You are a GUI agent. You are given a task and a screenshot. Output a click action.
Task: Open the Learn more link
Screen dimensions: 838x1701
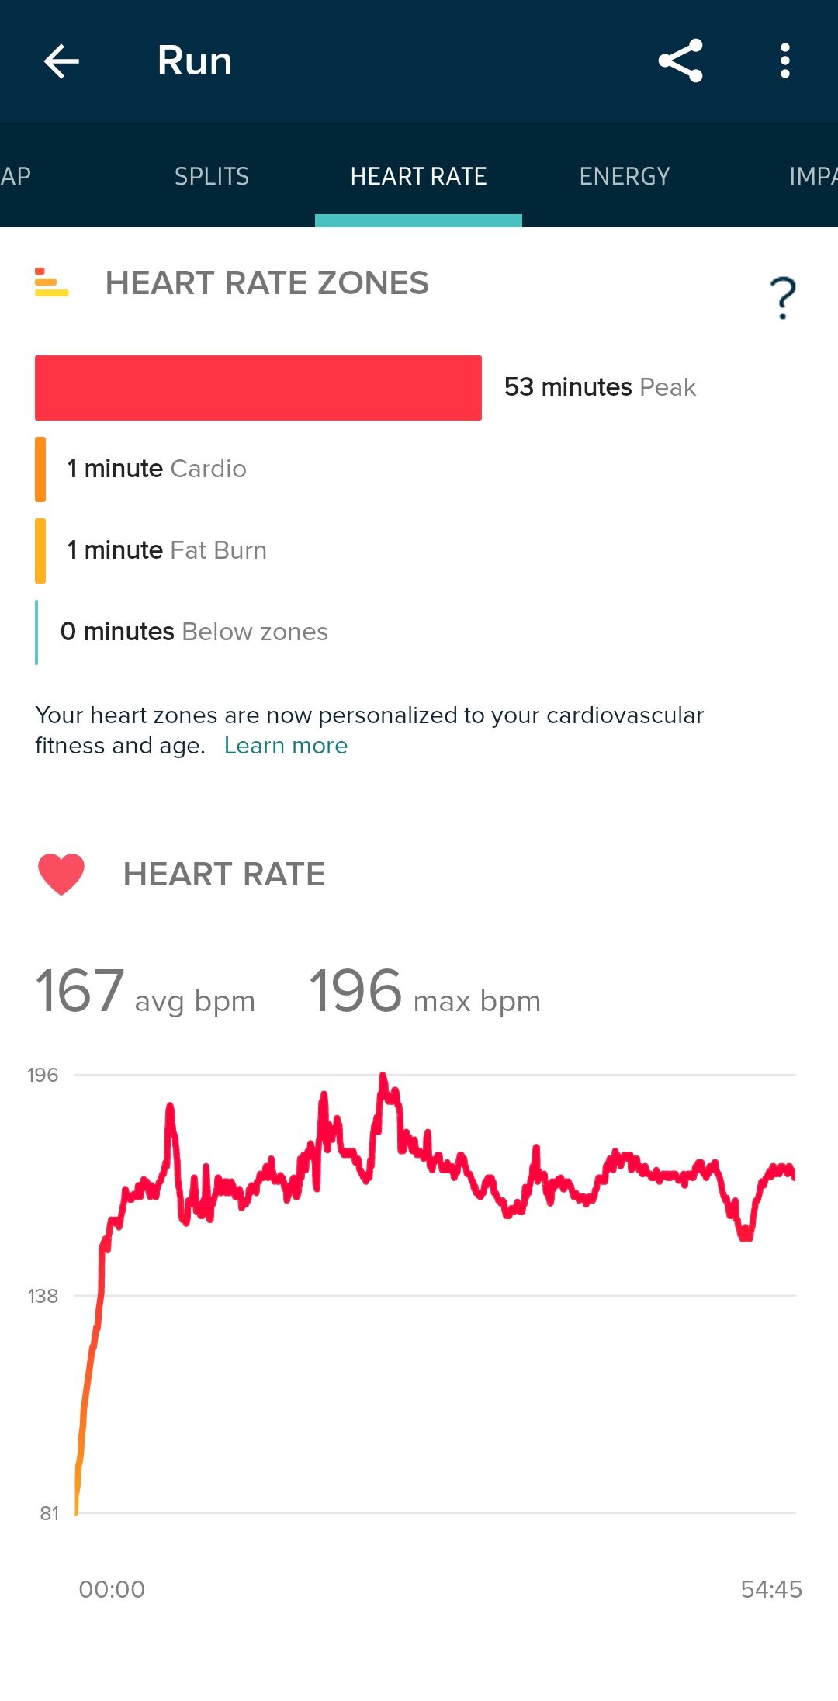point(286,746)
